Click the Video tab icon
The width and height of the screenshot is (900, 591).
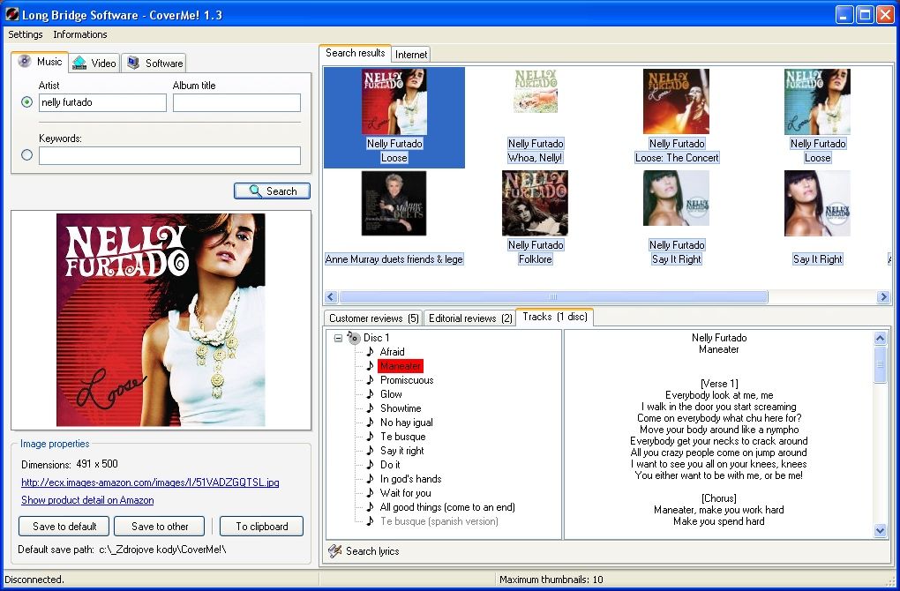(79, 63)
